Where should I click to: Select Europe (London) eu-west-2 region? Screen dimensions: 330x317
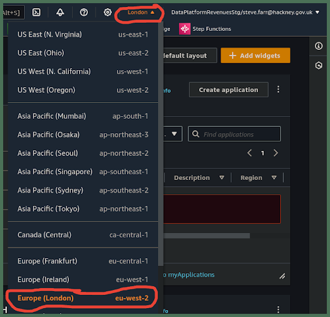click(x=83, y=298)
